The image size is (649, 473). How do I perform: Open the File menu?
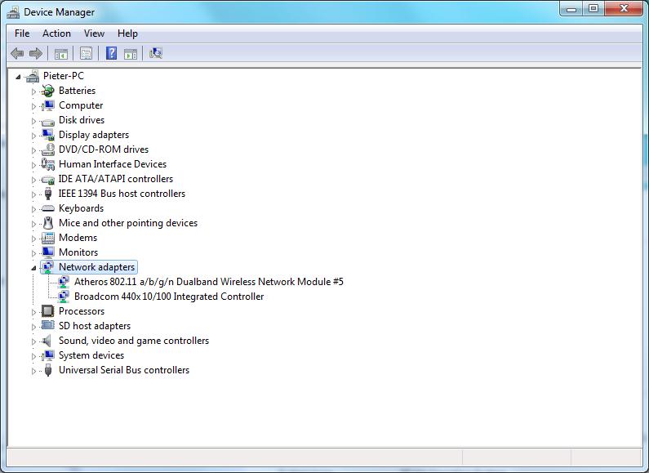(x=22, y=33)
